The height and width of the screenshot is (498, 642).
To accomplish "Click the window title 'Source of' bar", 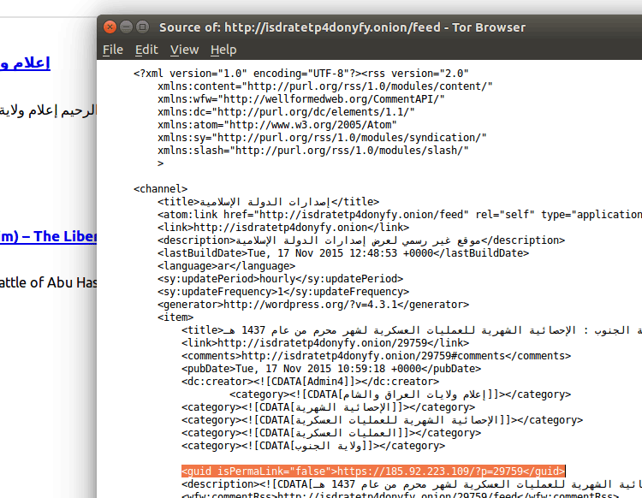I will click(342, 27).
